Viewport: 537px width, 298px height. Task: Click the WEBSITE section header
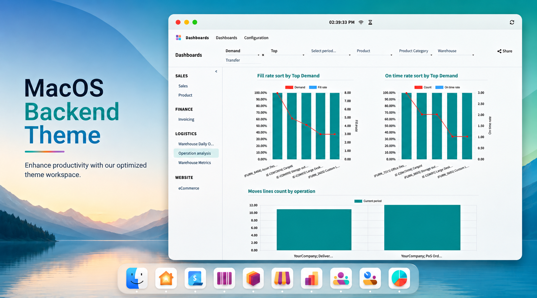(184, 178)
